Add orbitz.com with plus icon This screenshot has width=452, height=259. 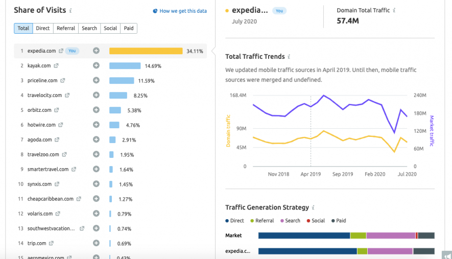click(x=97, y=110)
